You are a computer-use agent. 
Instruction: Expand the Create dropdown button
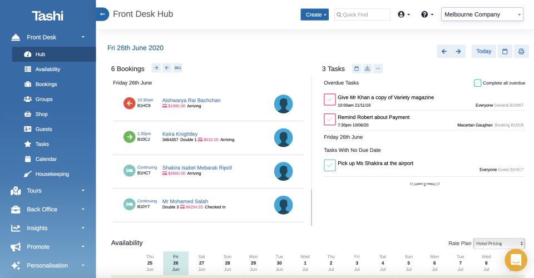(315, 14)
